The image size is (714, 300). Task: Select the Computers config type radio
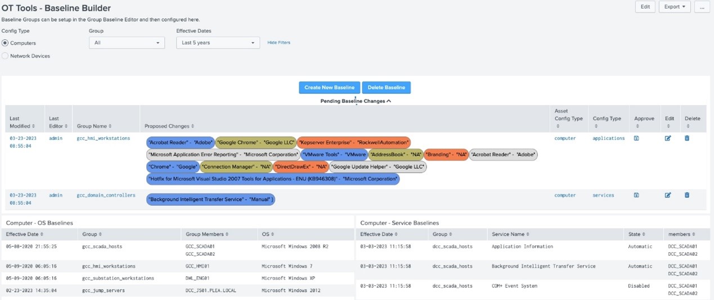[x=6, y=43]
